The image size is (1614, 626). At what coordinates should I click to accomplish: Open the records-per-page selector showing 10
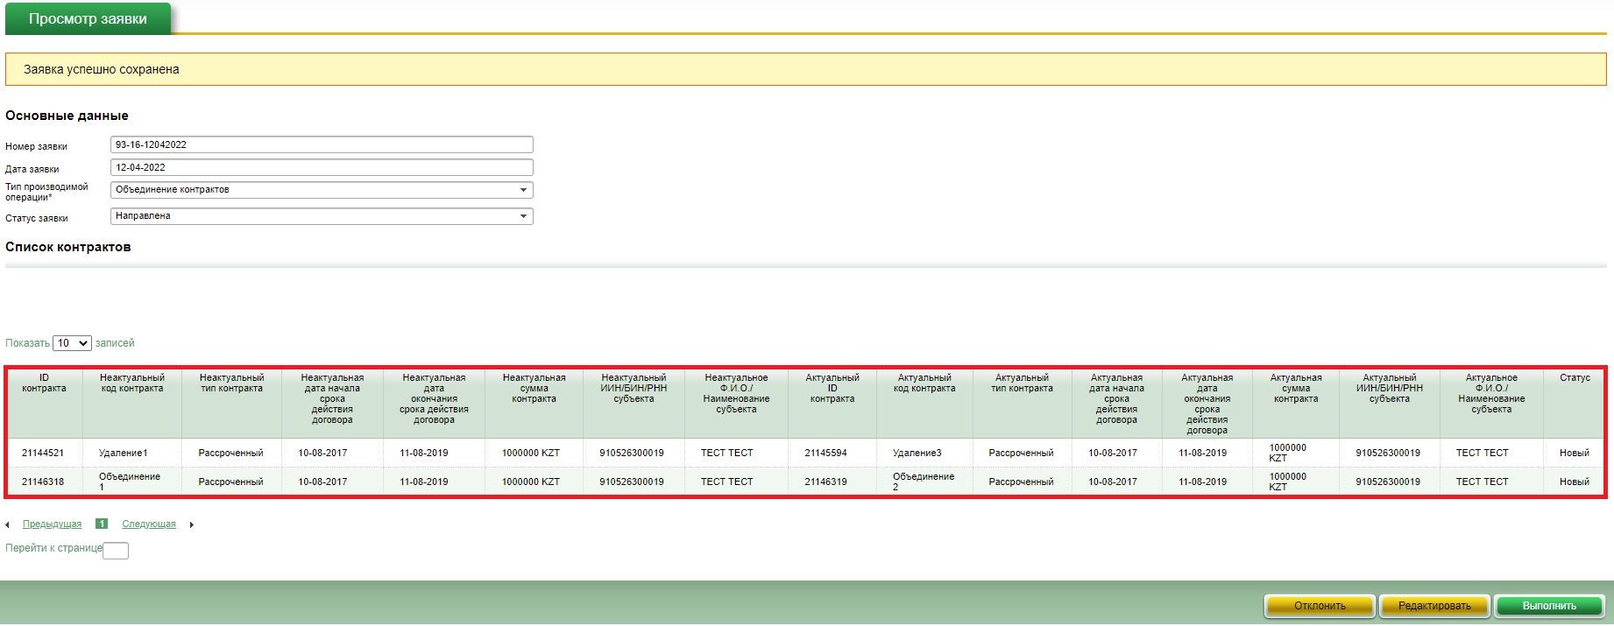(72, 343)
